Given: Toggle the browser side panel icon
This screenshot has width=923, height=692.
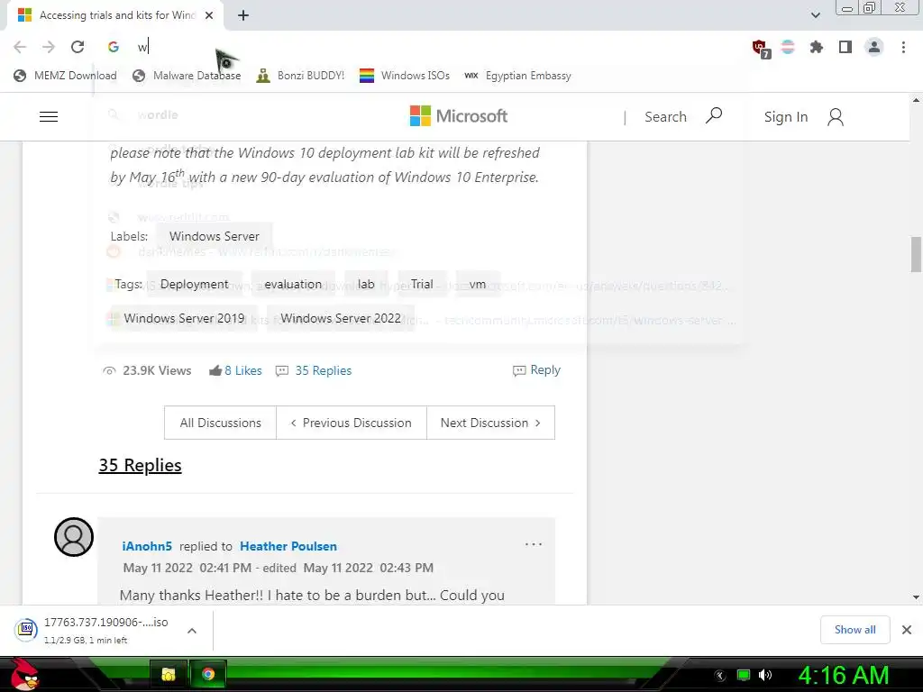Looking at the screenshot, I should point(845,47).
